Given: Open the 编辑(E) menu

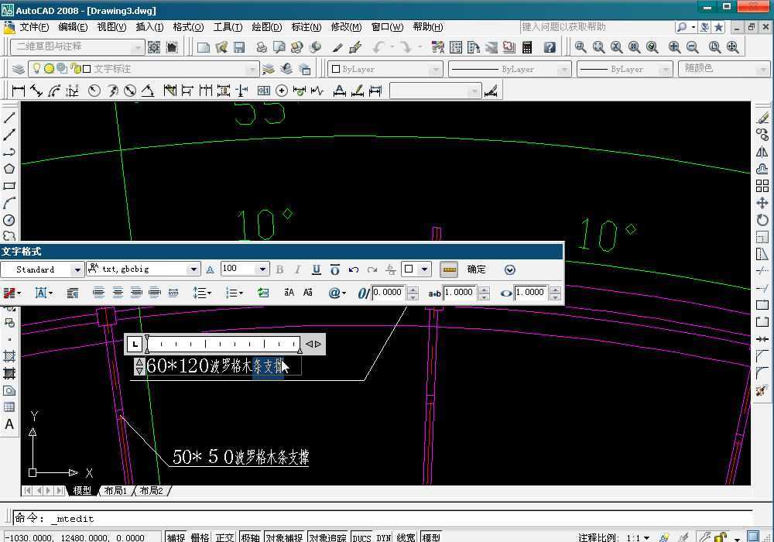Looking at the screenshot, I should pyautogui.click(x=73, y=26).
